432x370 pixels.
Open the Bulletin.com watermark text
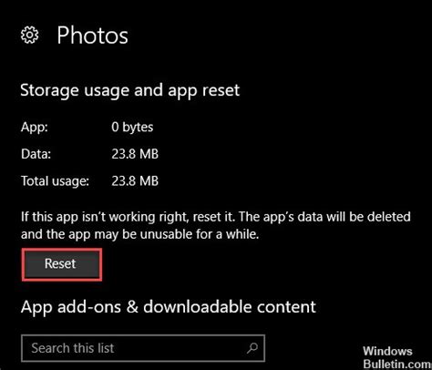[x=397, y=364]
